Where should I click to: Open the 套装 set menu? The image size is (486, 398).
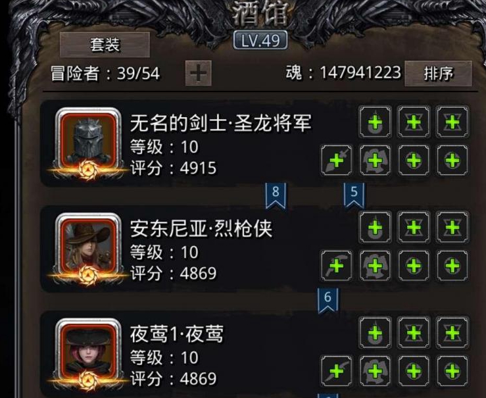point(105,45)
